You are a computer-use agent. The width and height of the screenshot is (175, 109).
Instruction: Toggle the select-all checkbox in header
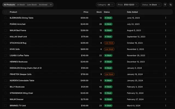5,12
